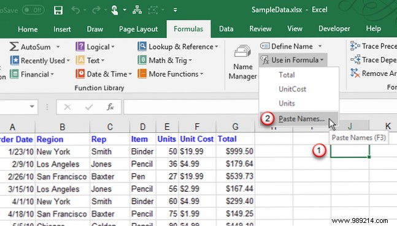
Task: Click the hierarchy chart icon in Quick Access
Action: (137, 10)
